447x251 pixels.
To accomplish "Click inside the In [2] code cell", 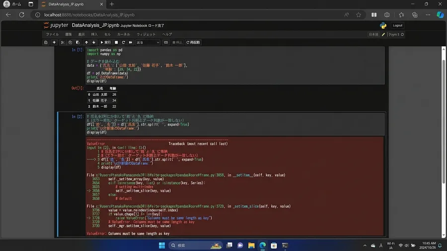I will click(235, 125).
